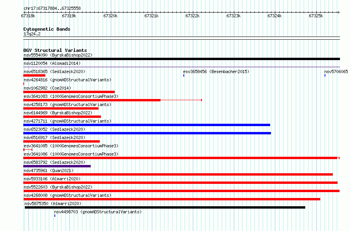This screenshot has height=231, width=351.
Task: Open the nsv1120054 (Alsmadi2014) label
Action: [x=52, y=63]
